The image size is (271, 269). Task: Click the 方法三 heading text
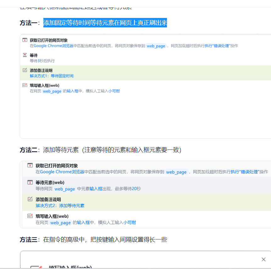point(28,240)
